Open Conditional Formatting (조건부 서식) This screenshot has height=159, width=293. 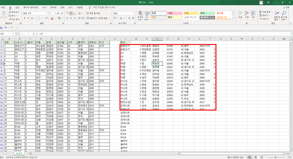pos(140,16)
